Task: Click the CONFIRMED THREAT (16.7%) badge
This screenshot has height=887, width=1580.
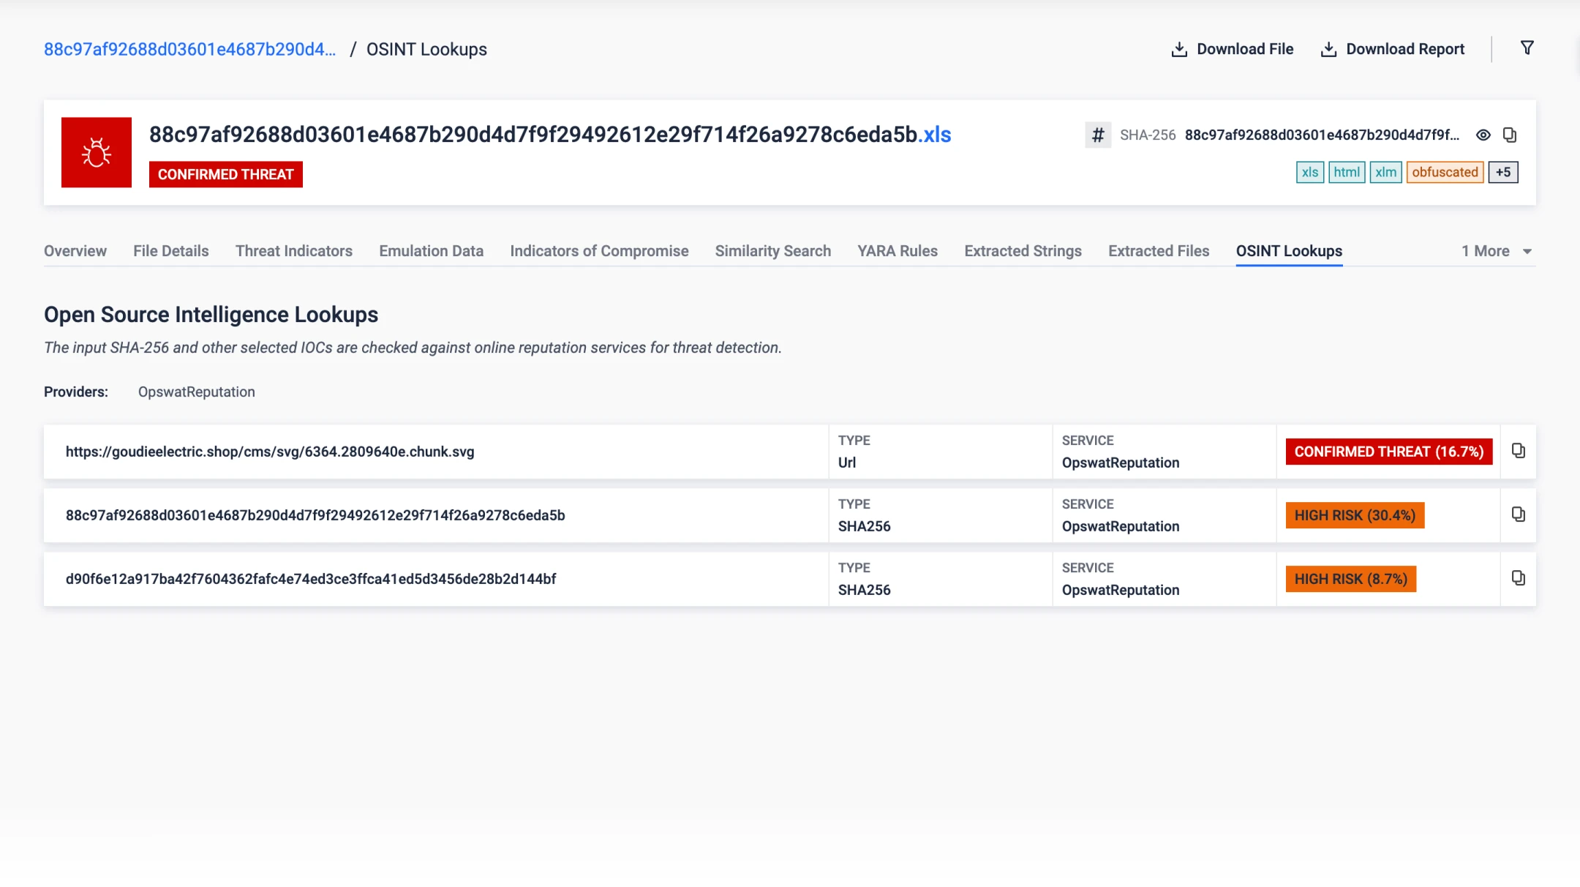Action: [x=1388, y=452]
